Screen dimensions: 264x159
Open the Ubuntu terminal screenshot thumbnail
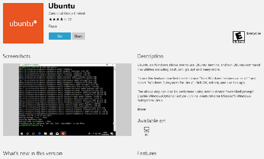(x=67, y=100)
